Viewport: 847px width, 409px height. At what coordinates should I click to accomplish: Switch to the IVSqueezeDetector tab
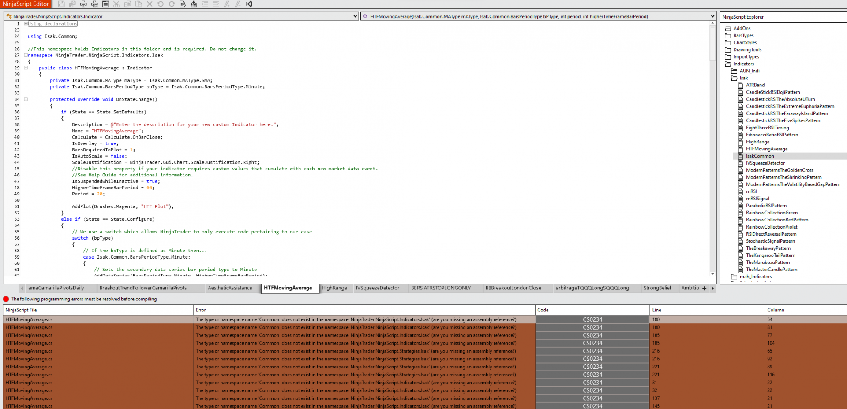pyautogui.click(x=378, y=288)
